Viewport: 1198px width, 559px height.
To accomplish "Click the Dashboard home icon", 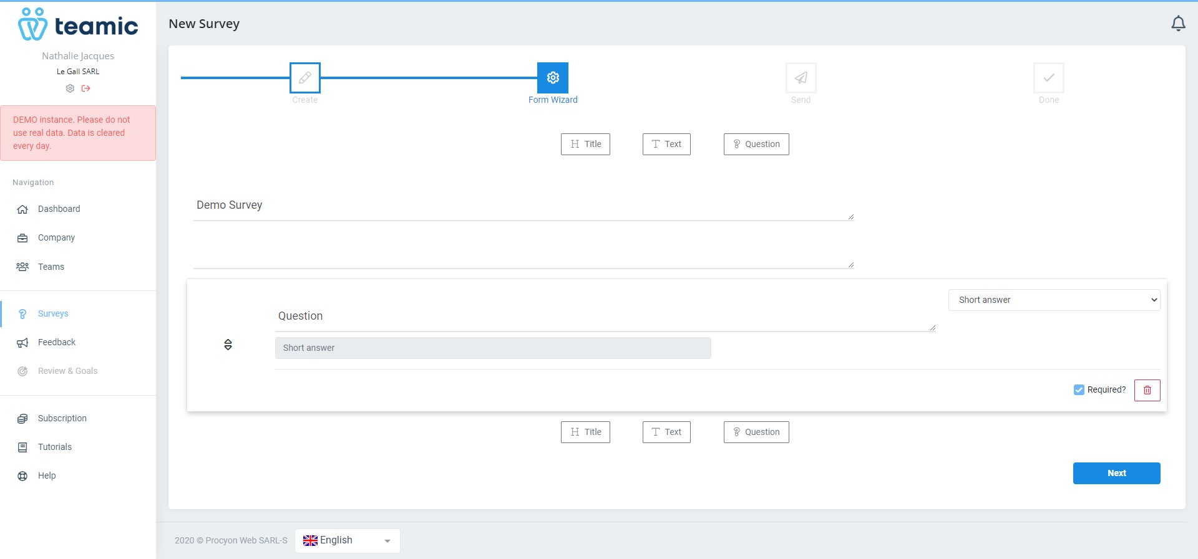I will [x=22, y=209].
